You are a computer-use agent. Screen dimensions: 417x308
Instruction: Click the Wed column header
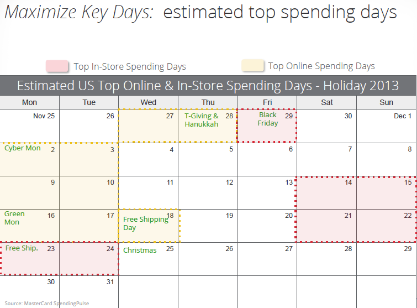(x=149, y=102)
